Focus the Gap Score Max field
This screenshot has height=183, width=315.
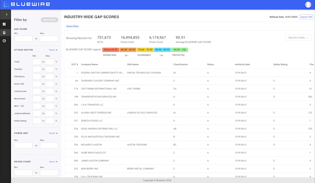pos(49,39)
